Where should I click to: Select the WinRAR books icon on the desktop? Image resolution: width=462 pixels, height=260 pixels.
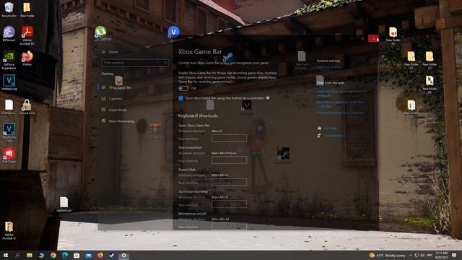pyautogui.click(x=156, y=129)
